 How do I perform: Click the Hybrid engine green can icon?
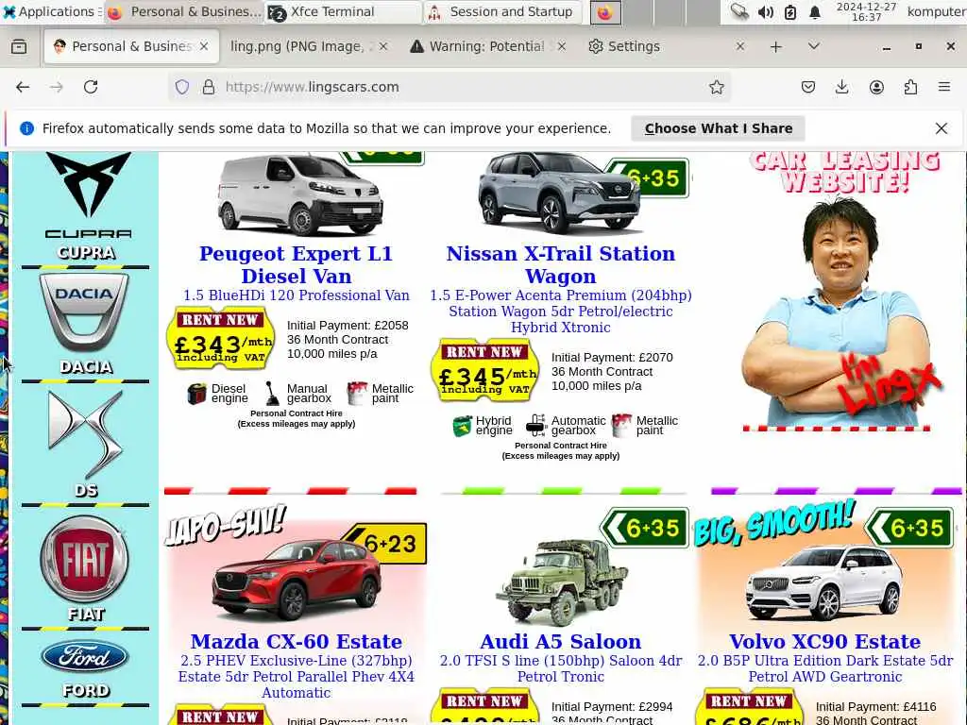pyautogui.click(x=462, y=426)
